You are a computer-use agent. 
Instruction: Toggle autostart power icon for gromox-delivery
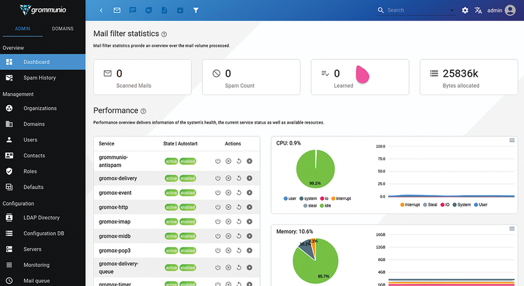pos(218,178)
